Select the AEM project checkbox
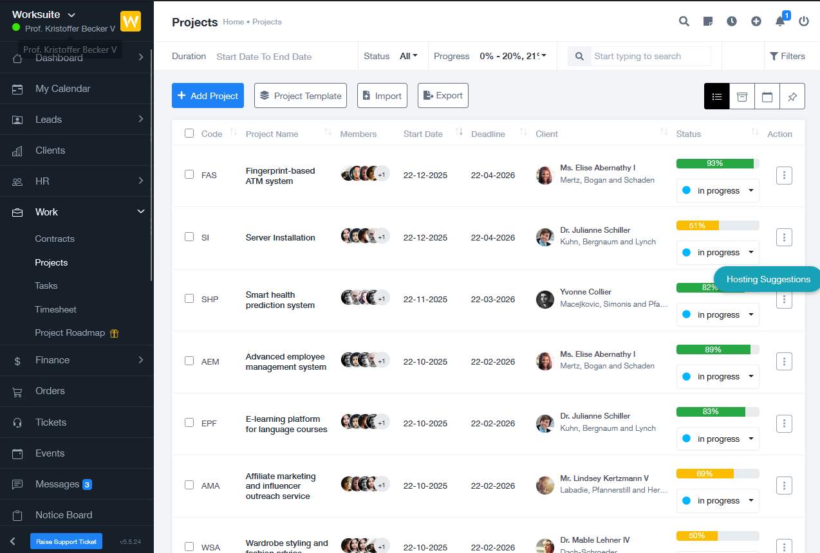 189,361
